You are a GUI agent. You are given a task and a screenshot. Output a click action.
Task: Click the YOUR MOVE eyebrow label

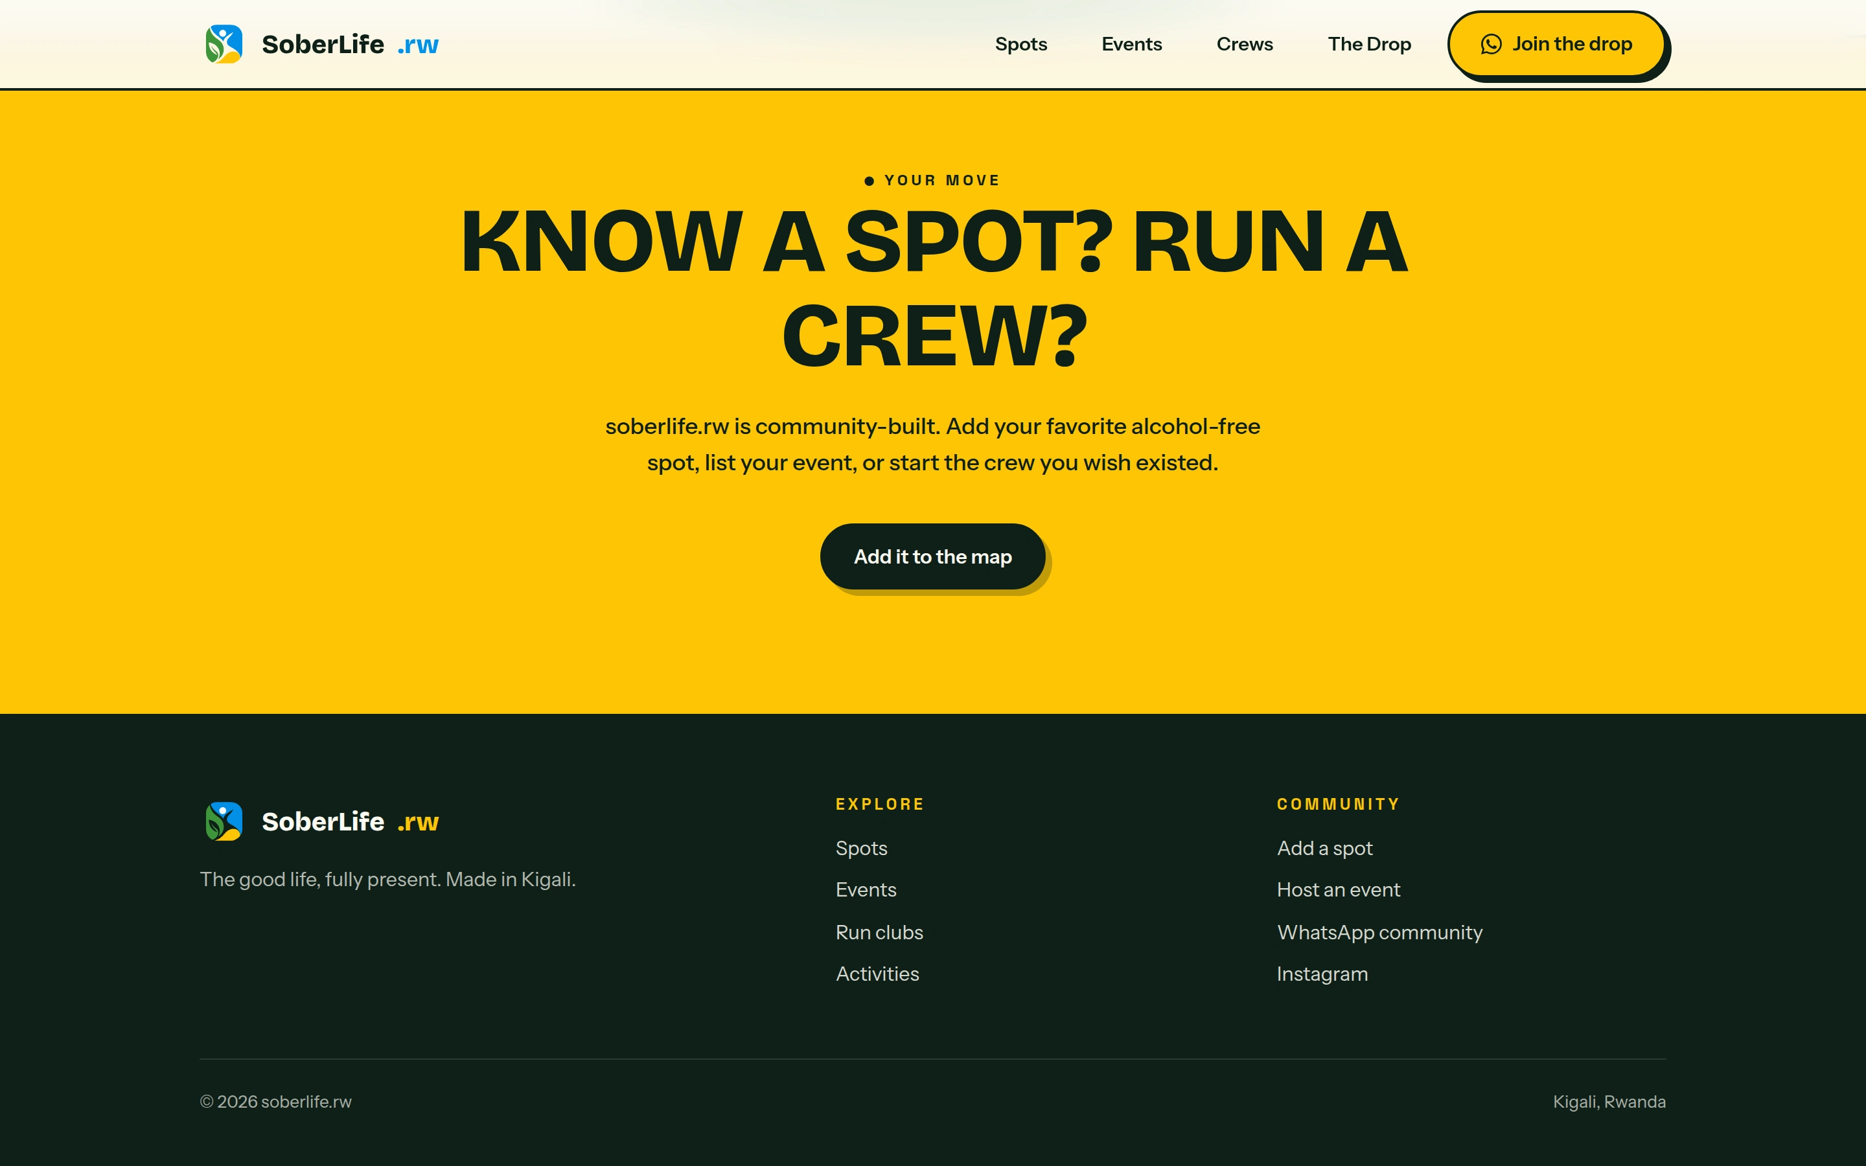click(x=932, y=181)
